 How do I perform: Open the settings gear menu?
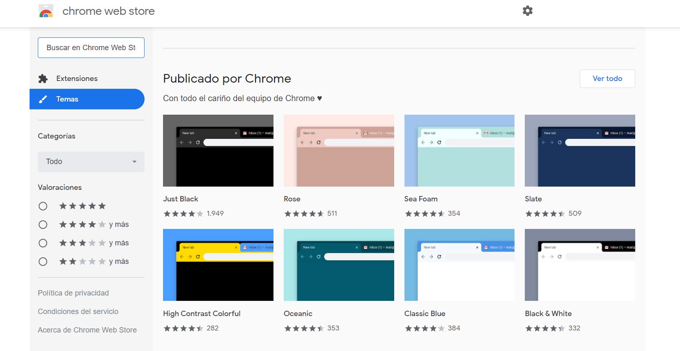528,11
